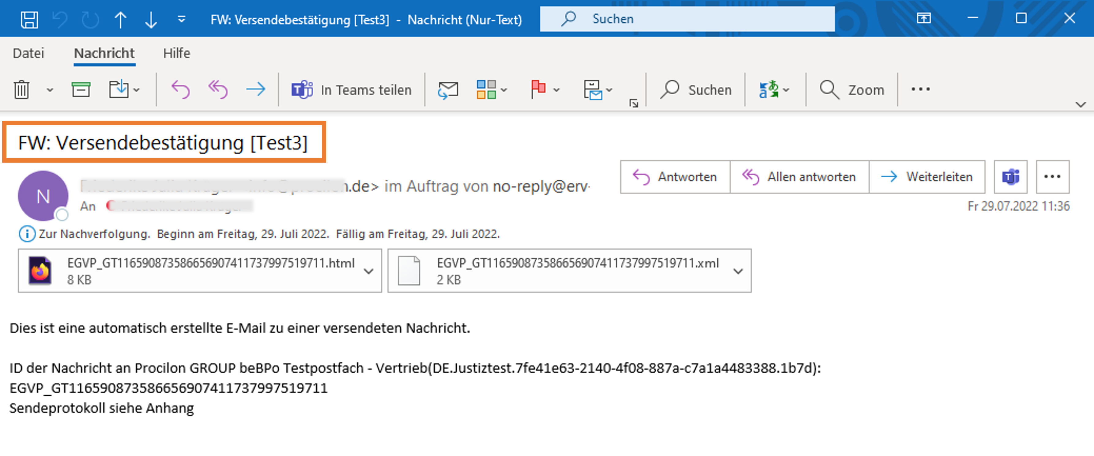The width and height of the screenshot is (1094, 456).
Task: Expand the xml attachment dropdown arrow
Action: pyautogui.click(x=738, y=271)
